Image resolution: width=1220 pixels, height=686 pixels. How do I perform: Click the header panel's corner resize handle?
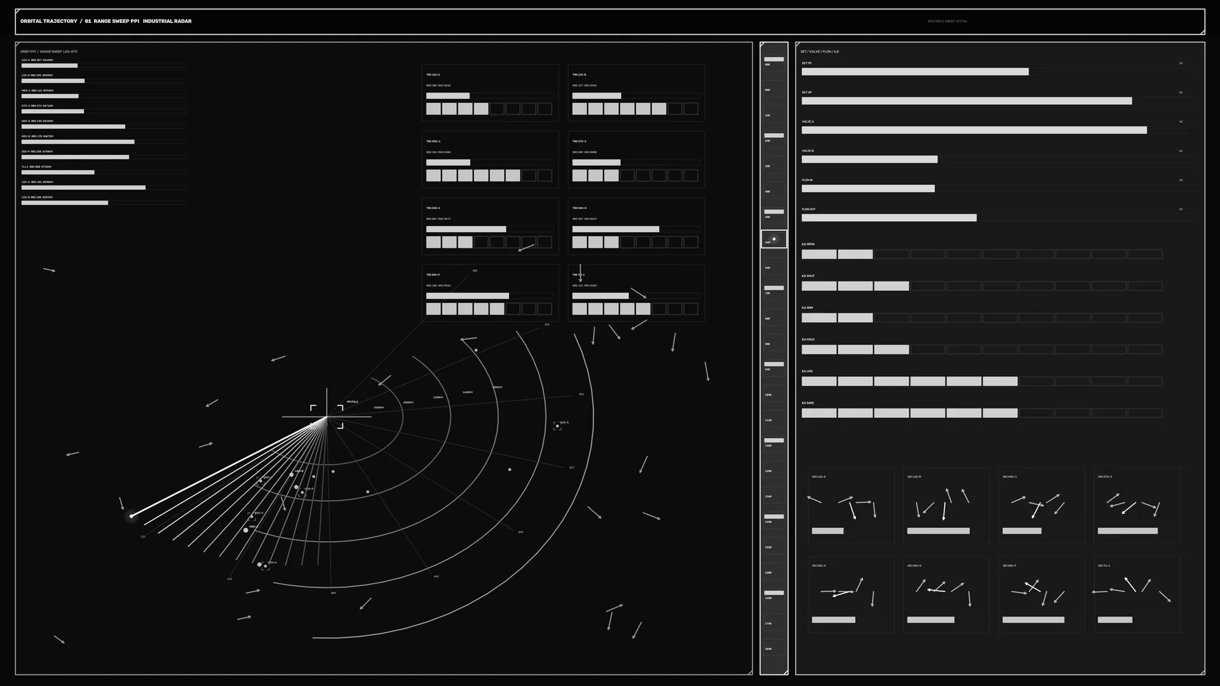tap(1202, 31)
